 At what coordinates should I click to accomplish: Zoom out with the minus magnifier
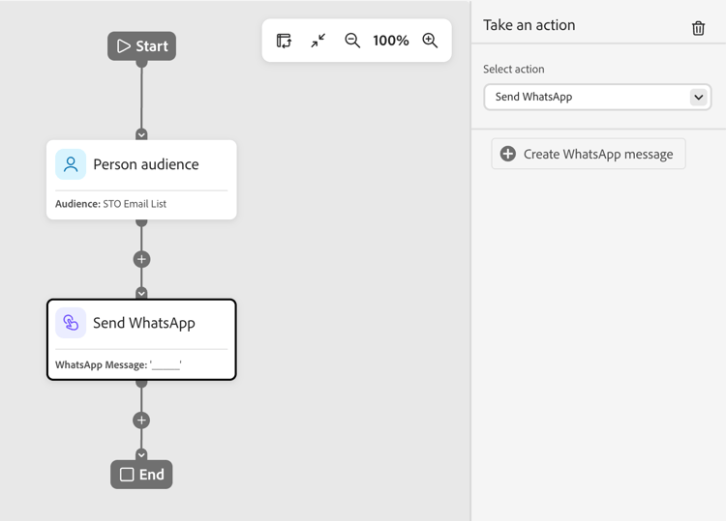[x=352, y=41]
